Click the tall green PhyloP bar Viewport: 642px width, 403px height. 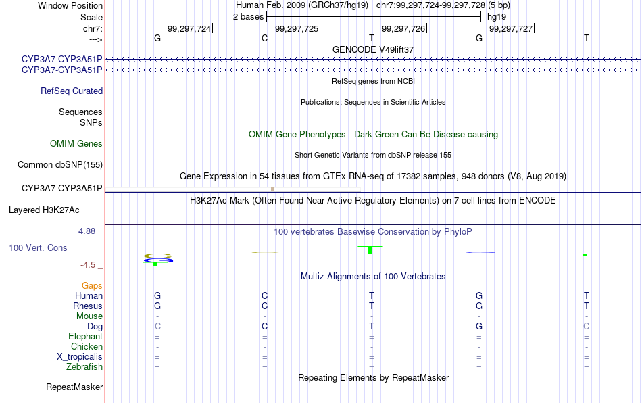pyautogui.click(x=370, y=250)
